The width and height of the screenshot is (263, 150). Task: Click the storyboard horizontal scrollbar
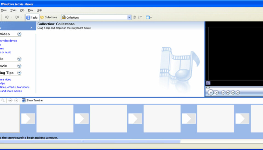point(90,141)
